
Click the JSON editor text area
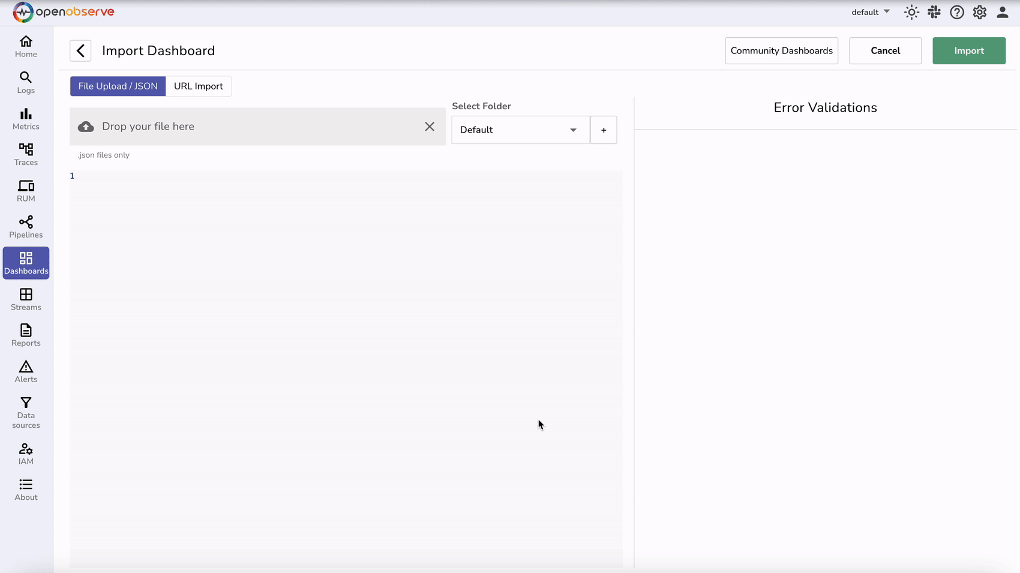(x=346, y=360)
